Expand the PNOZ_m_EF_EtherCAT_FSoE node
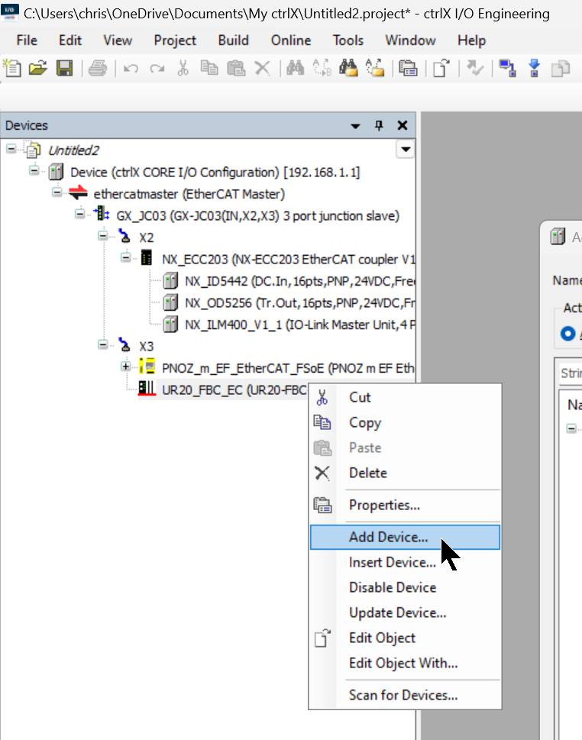 click(125, 367)
